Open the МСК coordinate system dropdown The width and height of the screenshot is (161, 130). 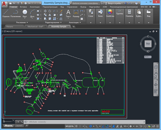click(x=148, y=57)
